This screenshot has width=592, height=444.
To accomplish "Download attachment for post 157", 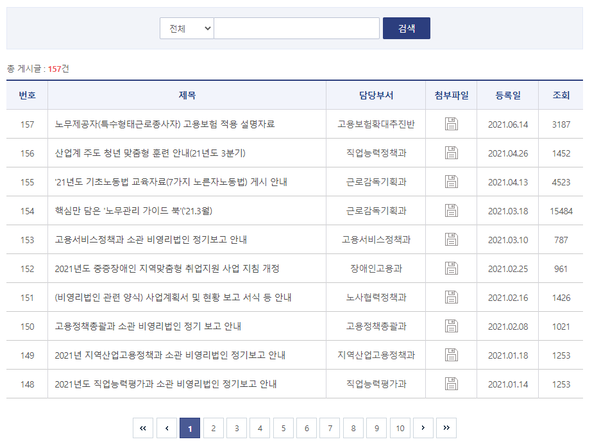I will click(x=451, y=124).
